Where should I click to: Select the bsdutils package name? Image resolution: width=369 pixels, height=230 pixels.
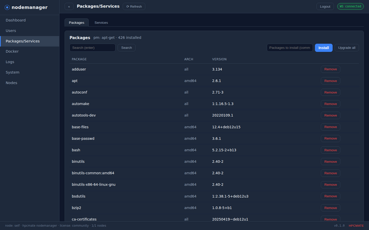(78, 196)
